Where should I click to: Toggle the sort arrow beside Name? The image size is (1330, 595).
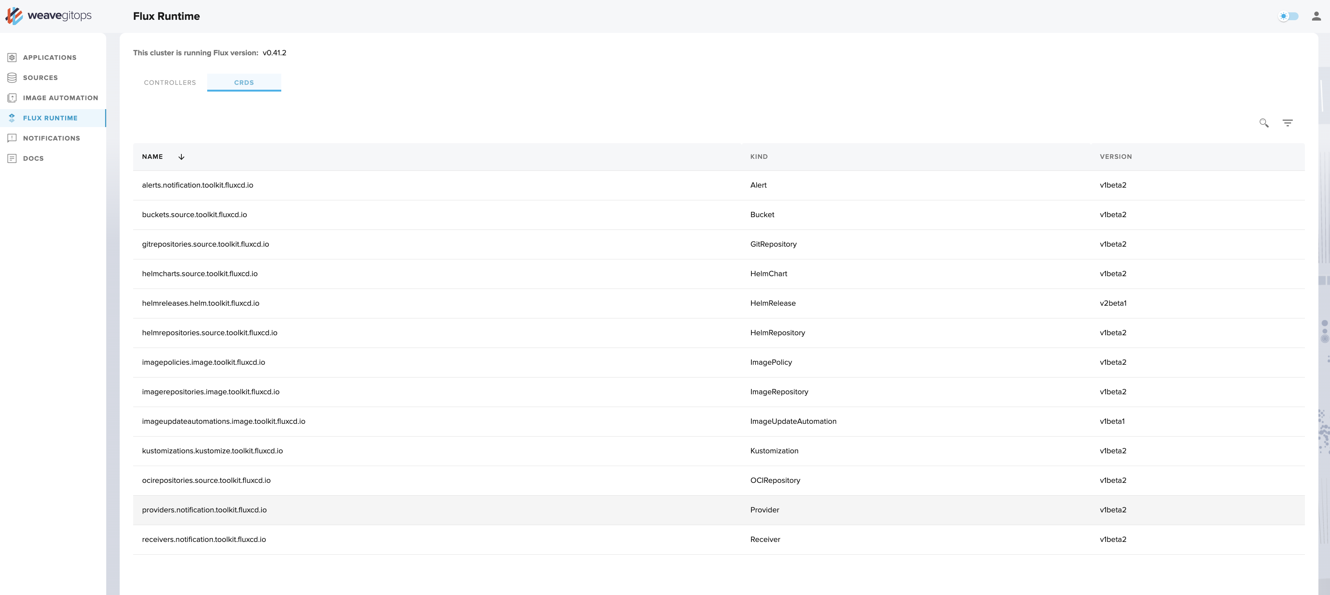pyautogui.click(x=181, y=157)
